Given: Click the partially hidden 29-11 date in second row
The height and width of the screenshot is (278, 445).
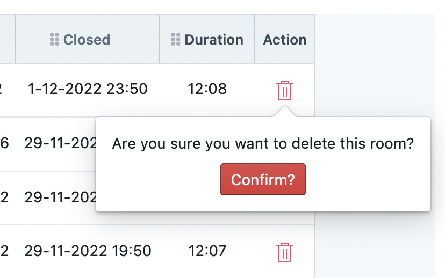Looking at the screenshot, I should click(x=60, y=143).
